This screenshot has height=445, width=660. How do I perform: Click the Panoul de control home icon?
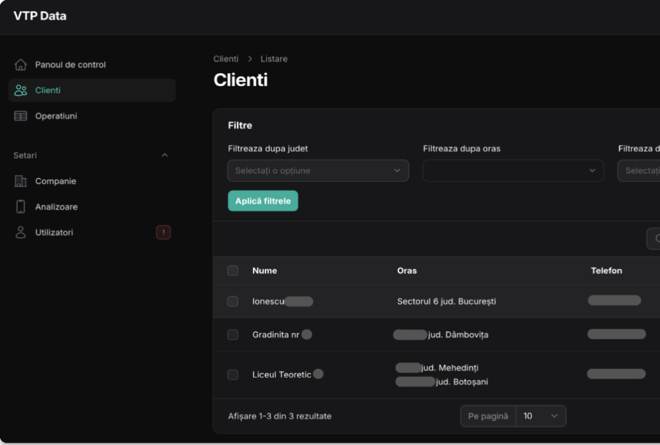pos(21,65)
